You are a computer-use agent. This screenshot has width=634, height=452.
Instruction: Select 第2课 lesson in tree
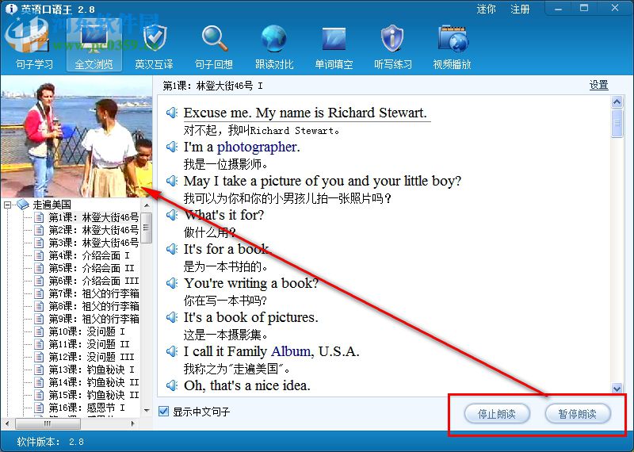(94, 230)
